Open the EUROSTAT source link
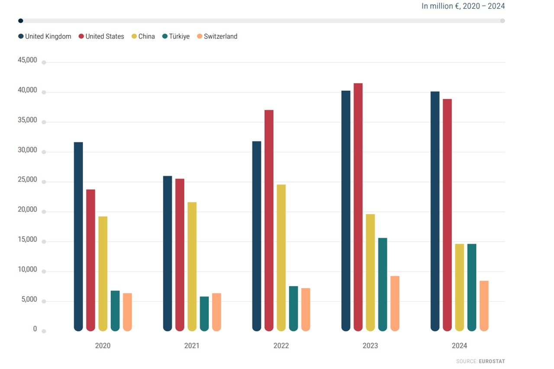This screenshot has height=369, width=554. (x=492, y=361)
